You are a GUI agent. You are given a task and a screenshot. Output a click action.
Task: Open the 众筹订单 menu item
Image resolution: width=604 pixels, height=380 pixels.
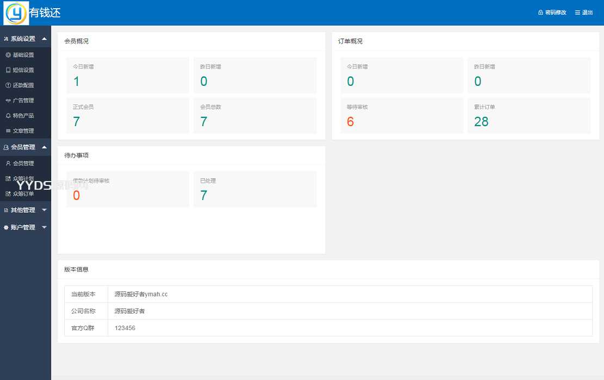click(x=23, y=194)
